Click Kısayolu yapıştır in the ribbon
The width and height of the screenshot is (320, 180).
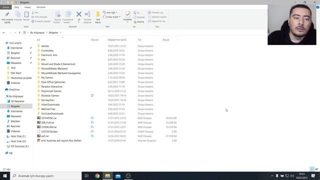pos(41,21)
